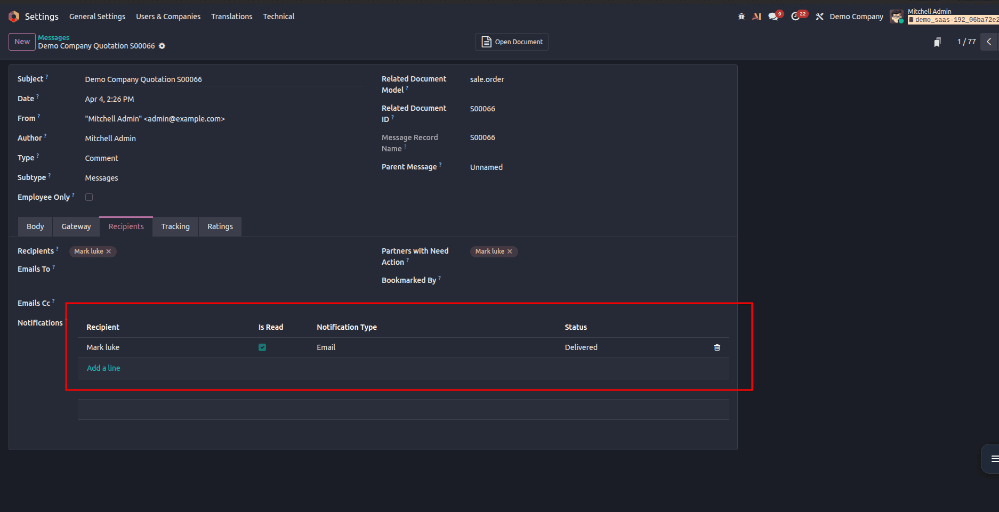
Task: Delete the Mark luke notification with the trash icon
Action: (x=717, y=347)
